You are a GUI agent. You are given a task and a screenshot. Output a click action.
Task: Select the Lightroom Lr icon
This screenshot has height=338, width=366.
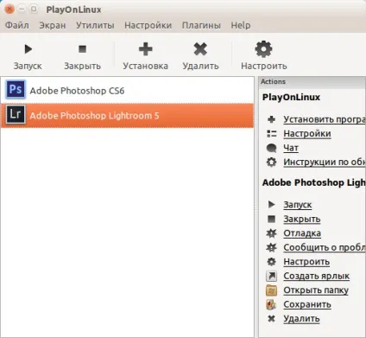coord(16,114)
